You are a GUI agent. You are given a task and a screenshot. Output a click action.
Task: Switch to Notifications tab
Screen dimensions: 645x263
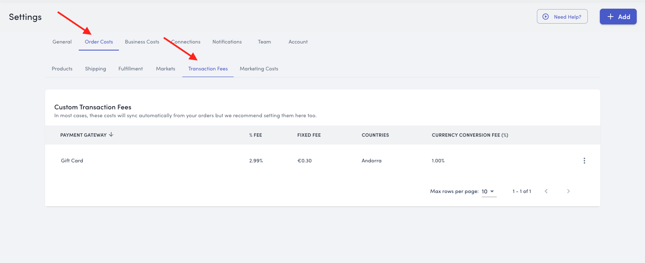tap(227, 42)
